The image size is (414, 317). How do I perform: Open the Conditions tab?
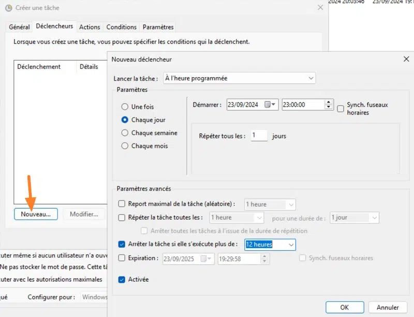click(122, 27)
